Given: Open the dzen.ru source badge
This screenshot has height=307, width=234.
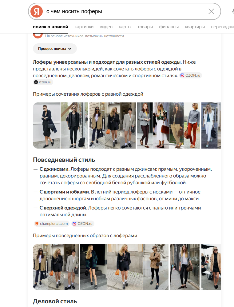Looking at the screenshot, I should click(43, 82).
